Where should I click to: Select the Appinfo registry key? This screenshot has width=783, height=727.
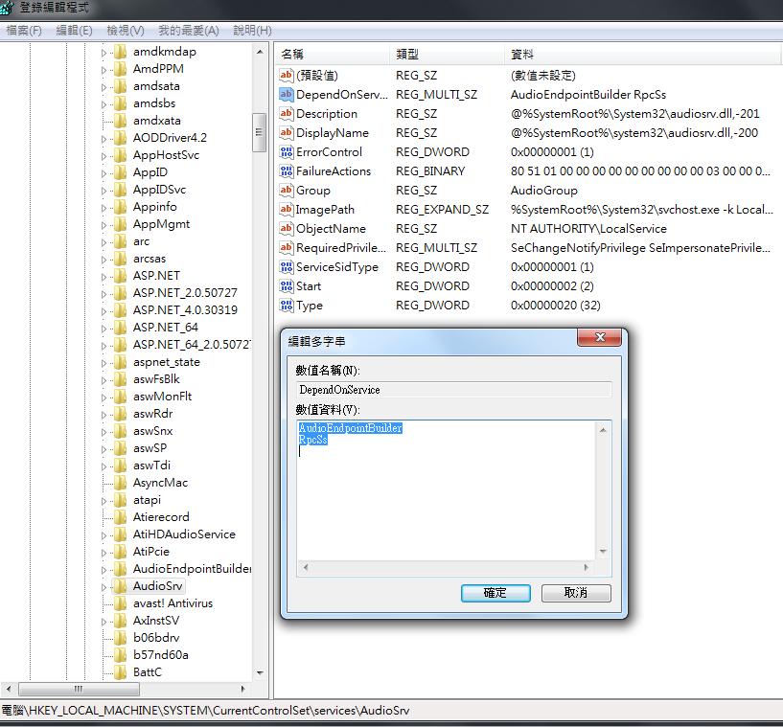coord(154,207)
